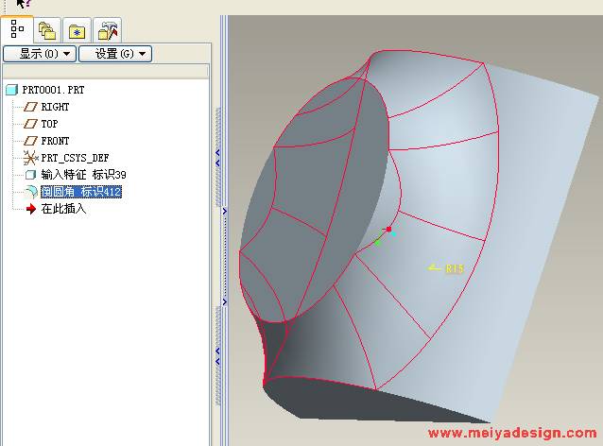This screenshot has height=446, width=603.
Task: Open the Favorites folder tab
Action: [x=78, y=30]
